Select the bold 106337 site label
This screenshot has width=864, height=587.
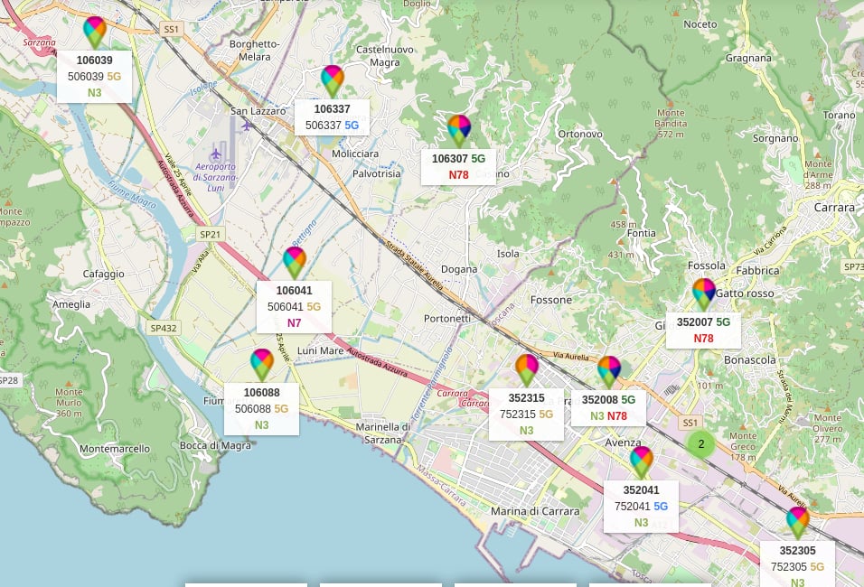pos(333,109)
